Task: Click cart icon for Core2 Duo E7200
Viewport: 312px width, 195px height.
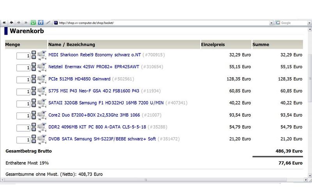Action: tap(42, 115)
